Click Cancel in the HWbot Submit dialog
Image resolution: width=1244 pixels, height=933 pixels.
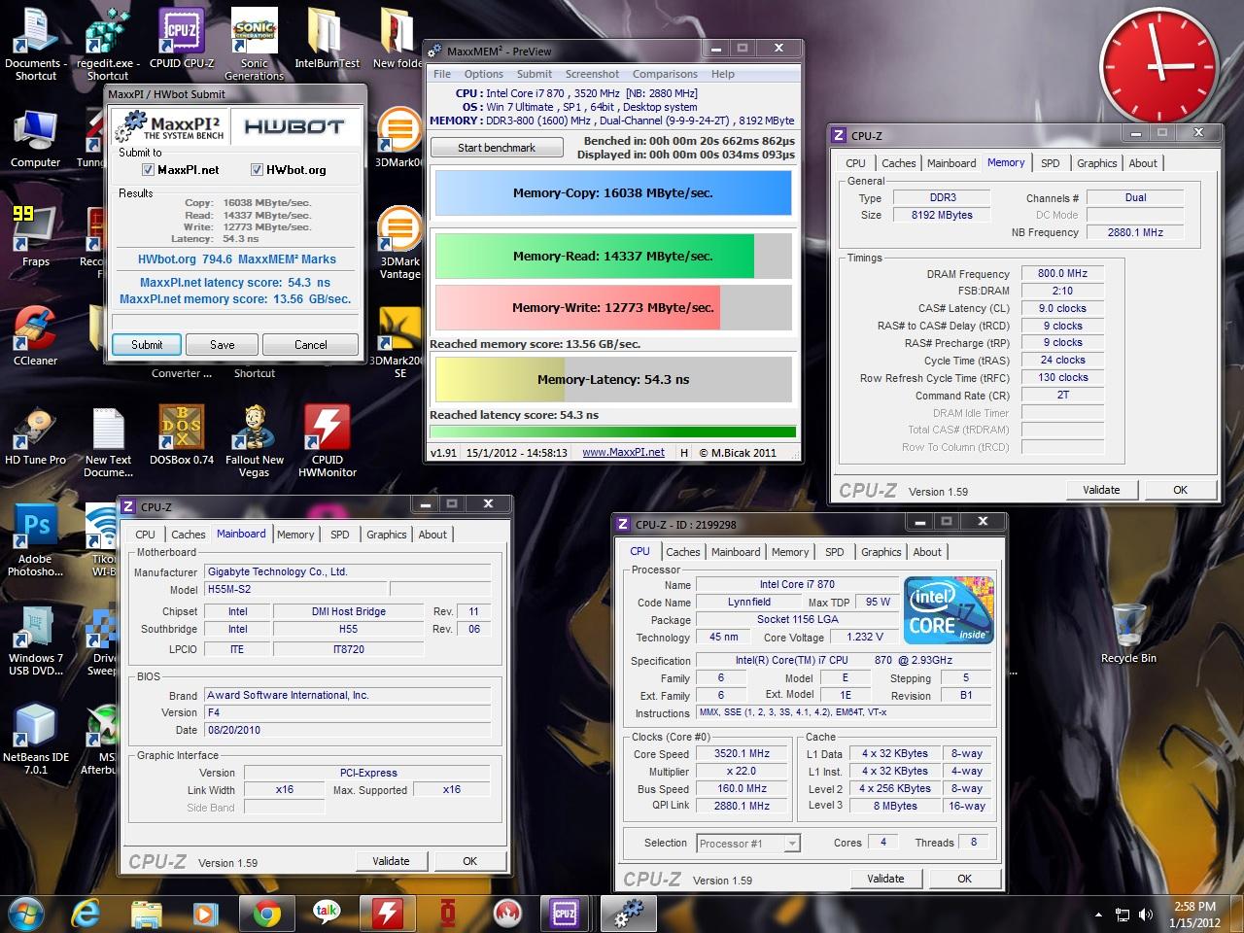[x=311, y=344]
